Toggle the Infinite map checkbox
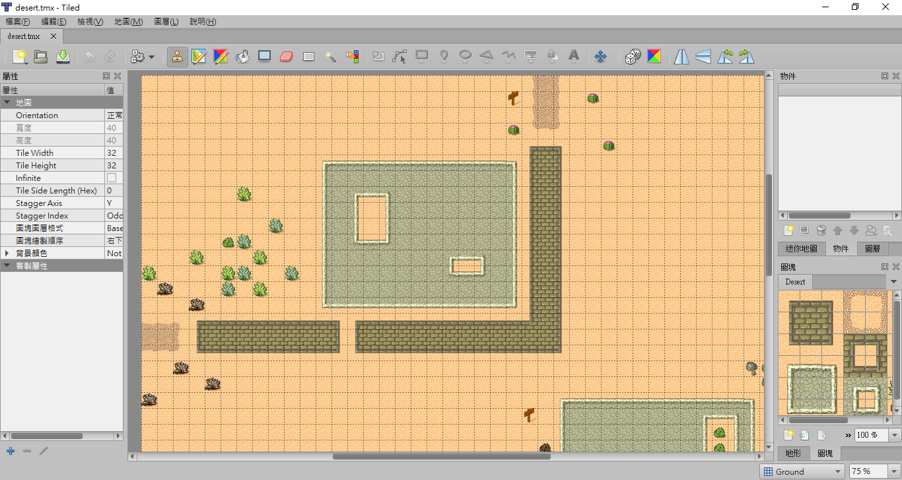This screenshot has width=902, height=480. [112, 178]
